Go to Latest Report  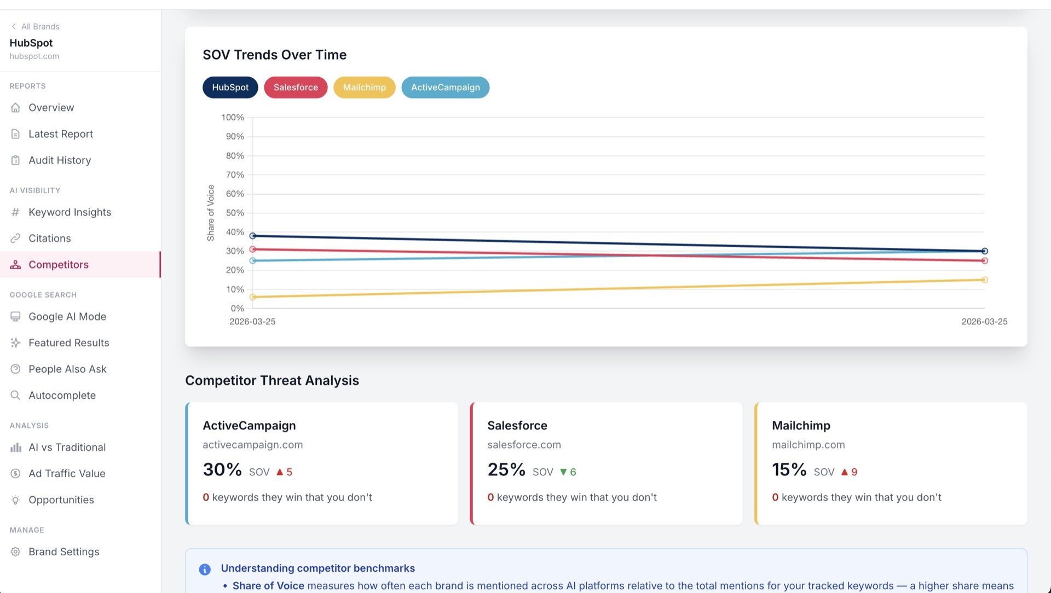tap(80, 134)
